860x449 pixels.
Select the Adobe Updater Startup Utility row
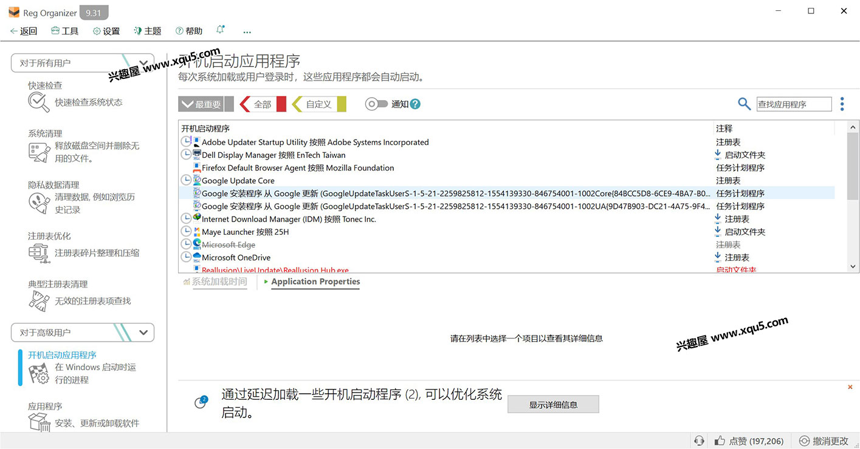pos(507,142)
